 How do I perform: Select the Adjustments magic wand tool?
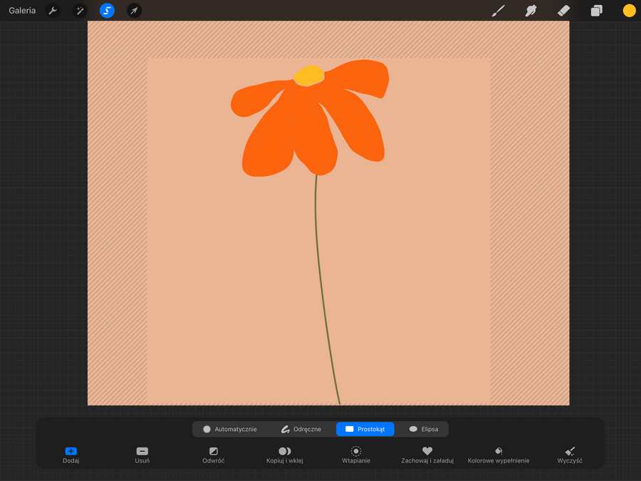click(x=80, y=10)
